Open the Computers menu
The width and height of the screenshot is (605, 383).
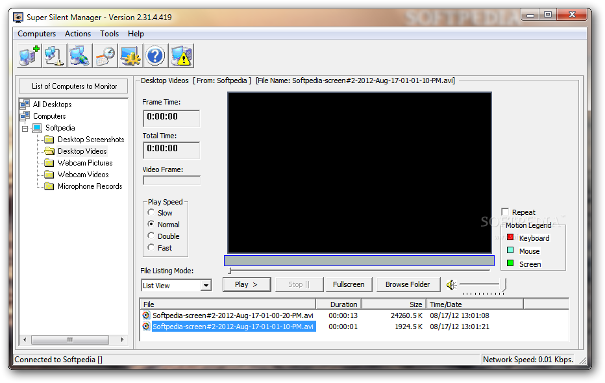(36, 34)
